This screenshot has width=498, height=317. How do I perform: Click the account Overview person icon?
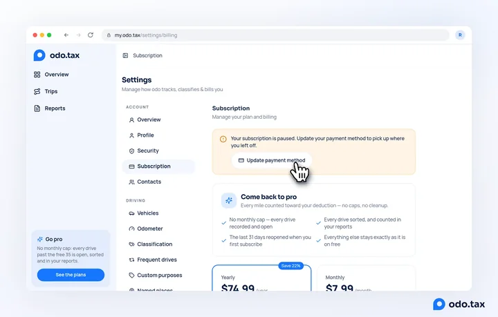(131, 120)
